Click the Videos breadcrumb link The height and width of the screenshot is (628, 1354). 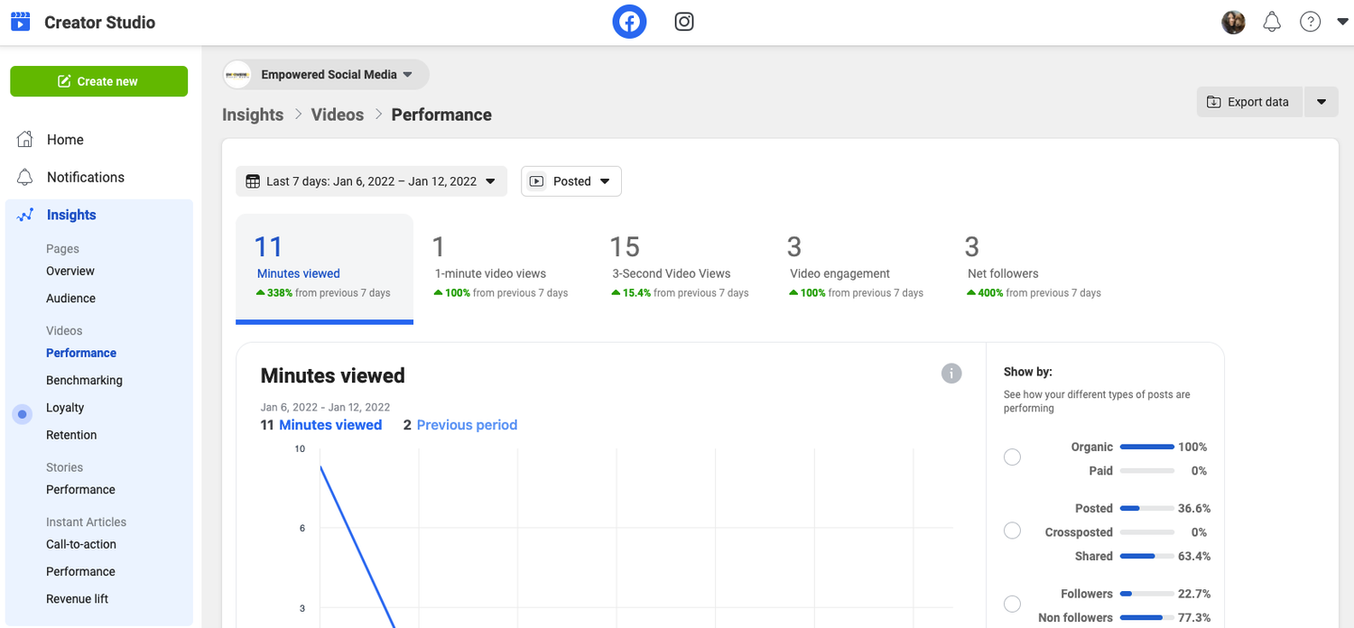338,115
